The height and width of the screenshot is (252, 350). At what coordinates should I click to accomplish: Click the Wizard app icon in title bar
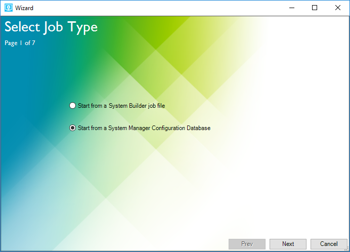9,8
